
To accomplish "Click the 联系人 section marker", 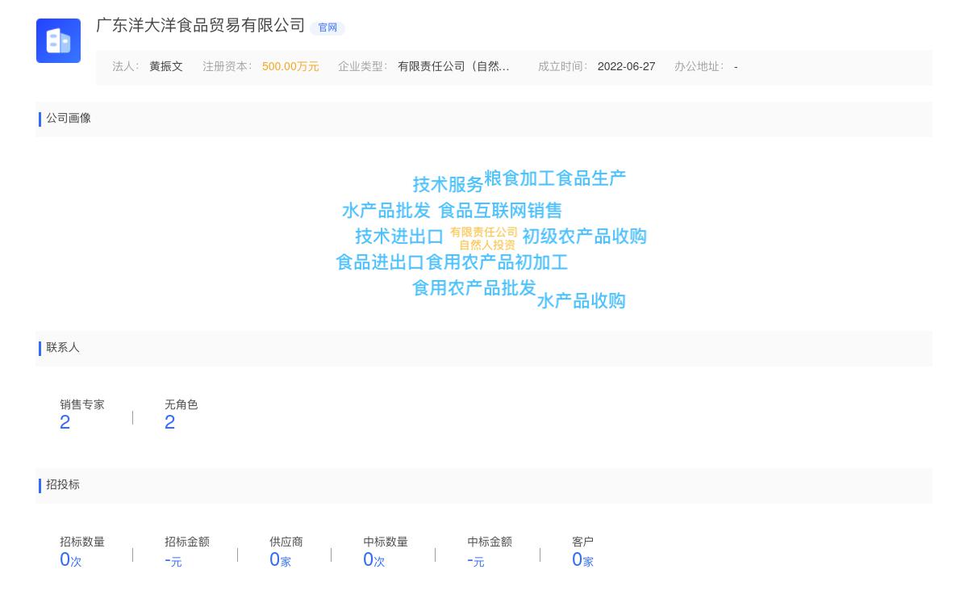I will 63,348.
